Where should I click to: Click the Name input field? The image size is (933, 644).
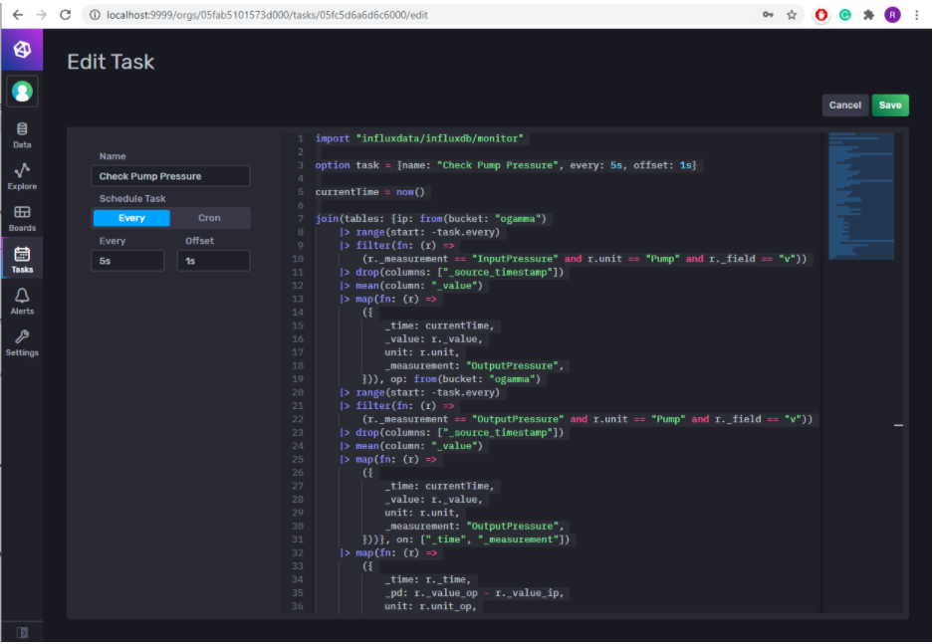[x=169, y=175]
